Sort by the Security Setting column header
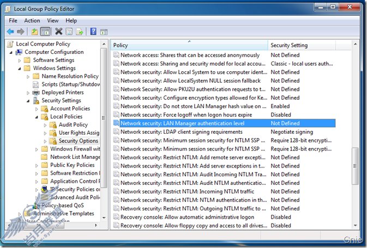 (x=302, y=45)
